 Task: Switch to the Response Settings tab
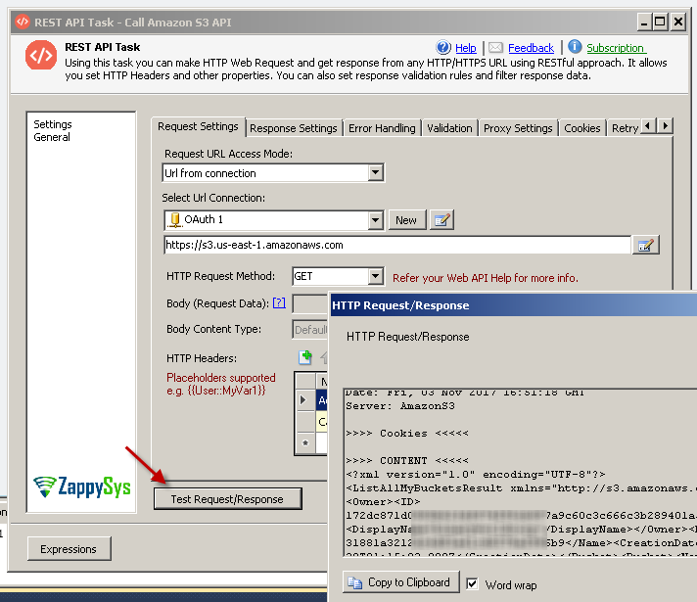(x=294, y=128)
